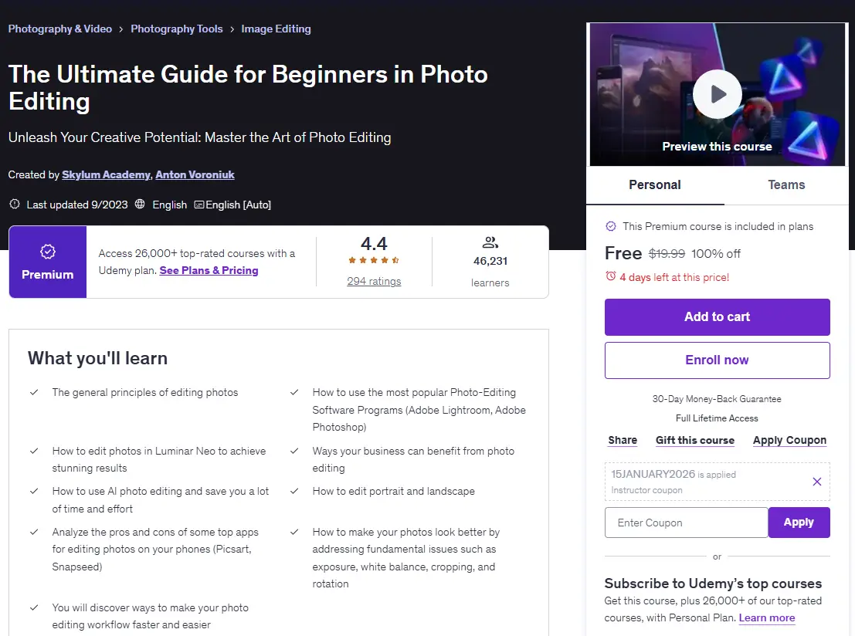
Task: Open Skylum Academy instructor profile
Action: (x=106, y=175)
